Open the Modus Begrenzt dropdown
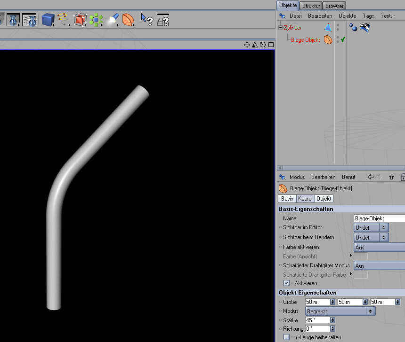 [340, 311]
